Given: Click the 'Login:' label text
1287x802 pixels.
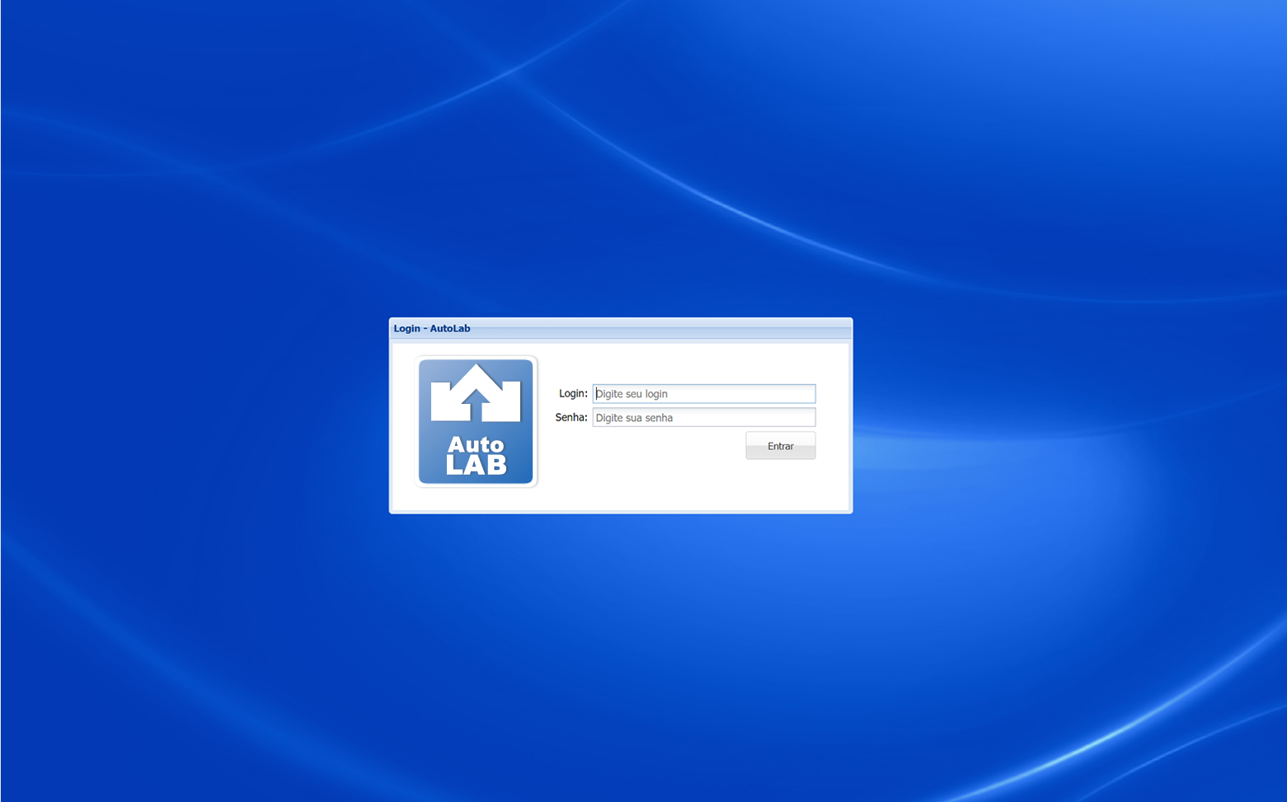Looking at the screenshot, I should coord(573,394).
